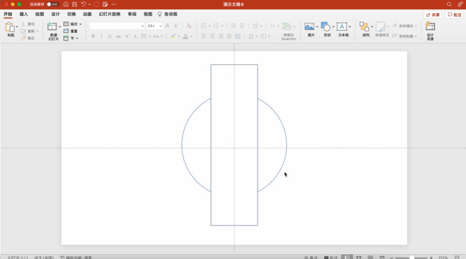Click the subscript icon
The height and width of the screenshot is (259, 466).
(135, 36)
